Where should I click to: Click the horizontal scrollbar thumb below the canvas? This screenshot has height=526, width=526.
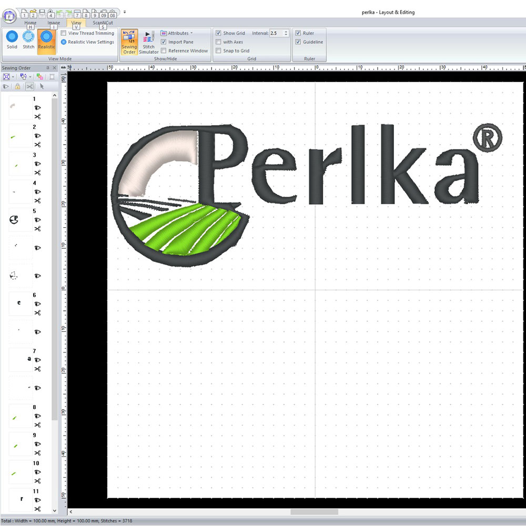[315, 512]
